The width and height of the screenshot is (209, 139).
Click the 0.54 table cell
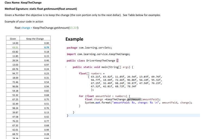pyautogui.click(x=35, y=82)
